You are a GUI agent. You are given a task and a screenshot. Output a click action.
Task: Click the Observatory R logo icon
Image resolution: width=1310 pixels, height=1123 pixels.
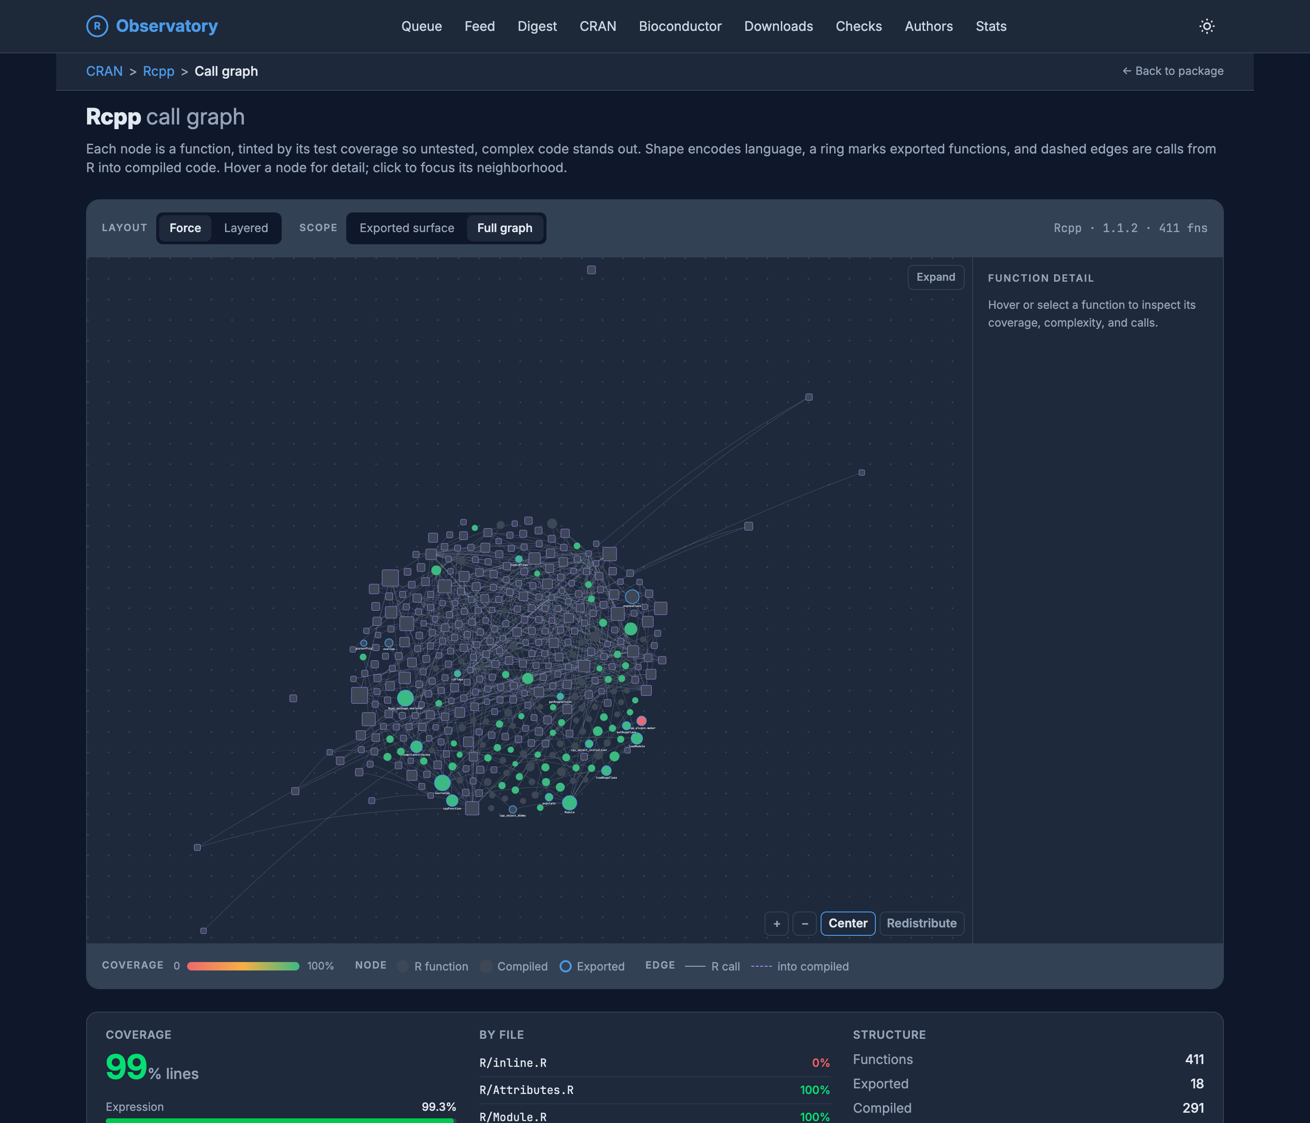97,26
